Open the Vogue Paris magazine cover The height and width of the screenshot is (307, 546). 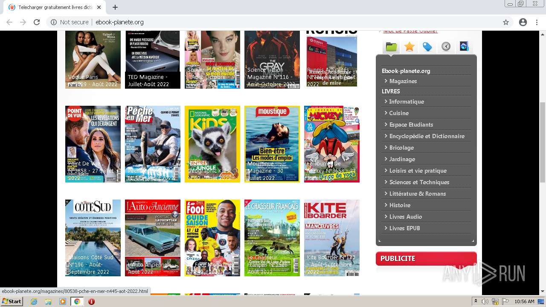click(93, 60)
